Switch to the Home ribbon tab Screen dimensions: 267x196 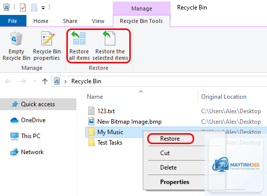(x=41, y=21)
